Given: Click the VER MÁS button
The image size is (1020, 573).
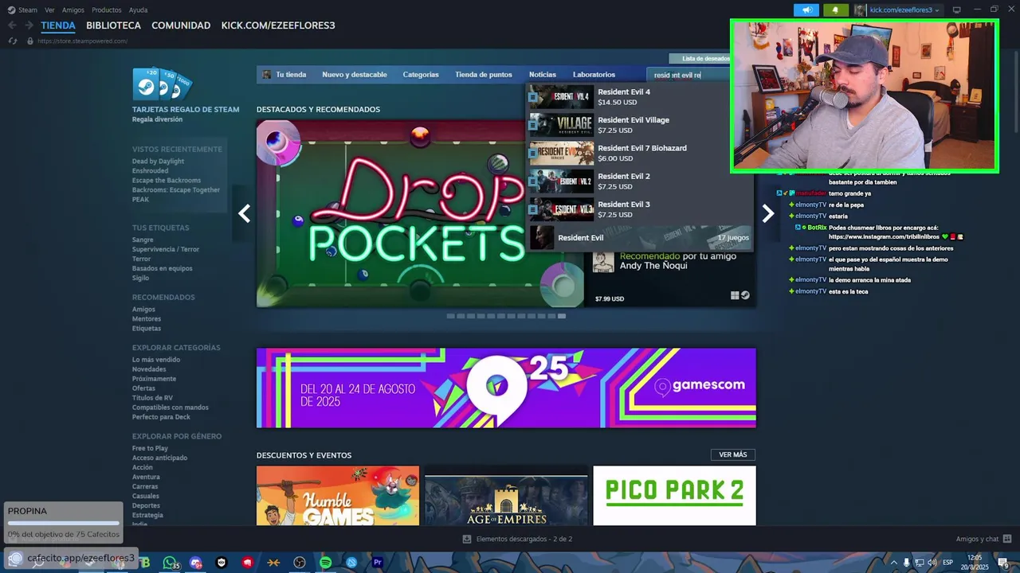Looking at the screenshot, I should pyautogui.click(x=733, y=455).
